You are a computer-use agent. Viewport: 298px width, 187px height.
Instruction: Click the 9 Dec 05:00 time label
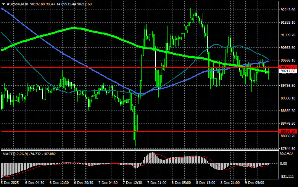255,183
